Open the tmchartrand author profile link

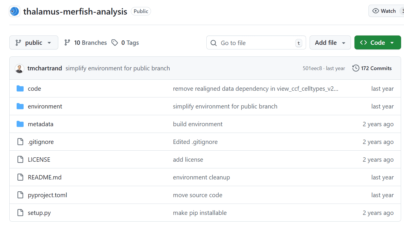[45, 68]
